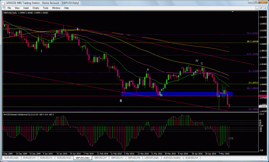Switch to the EURUSD,H1 chart tab
This screenshot has width=269, height=162.
click(46, 158)
